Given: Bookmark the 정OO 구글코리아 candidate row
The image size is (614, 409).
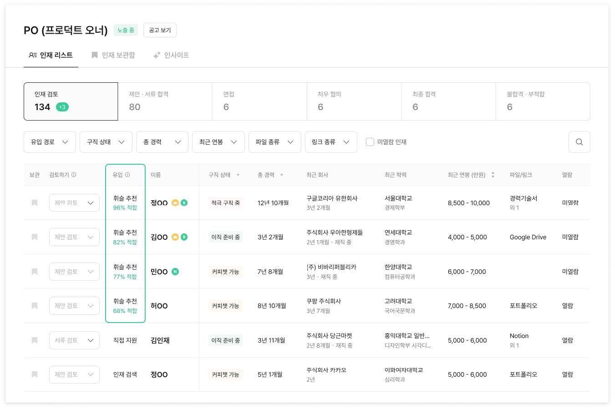Looking at the screenshot, I should click(35, 203).
